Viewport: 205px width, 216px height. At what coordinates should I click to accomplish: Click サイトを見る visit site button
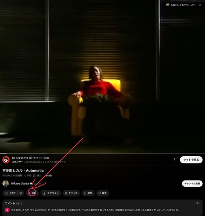[191, 160]
